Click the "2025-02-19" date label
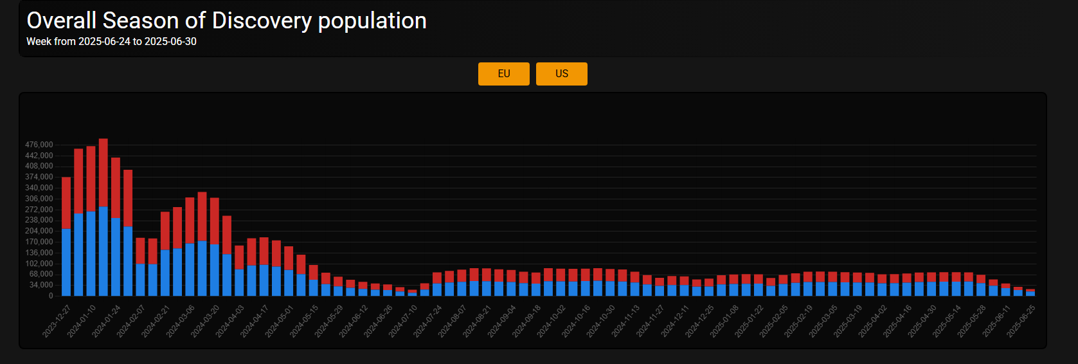The width and height of the screenshot is (1078, 364). pyautogui.click(x=799, y=321)
